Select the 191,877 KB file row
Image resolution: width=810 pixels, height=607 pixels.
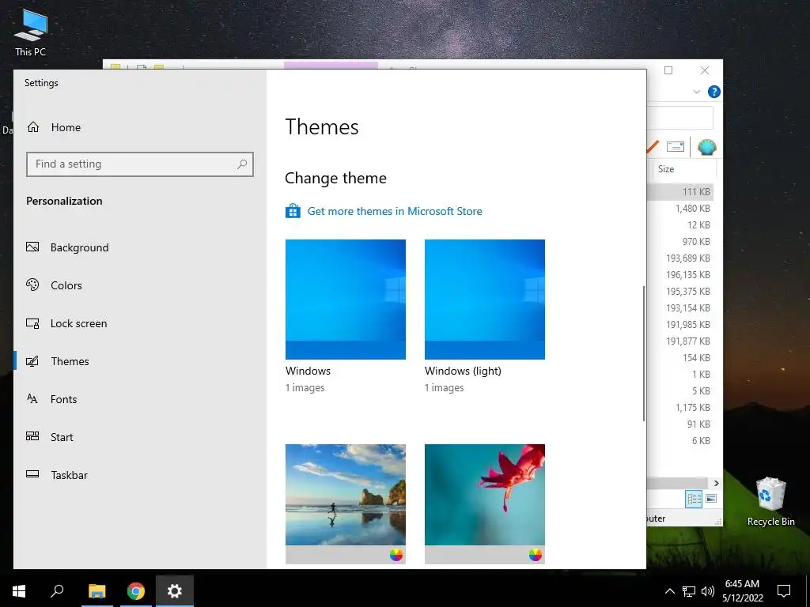[679, 341]
